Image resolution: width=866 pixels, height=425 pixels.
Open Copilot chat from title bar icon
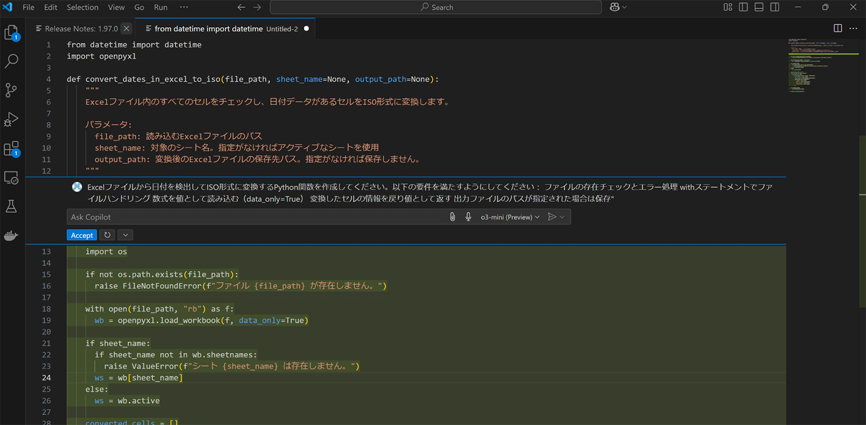pyautogui.click(x=615, y=7)
